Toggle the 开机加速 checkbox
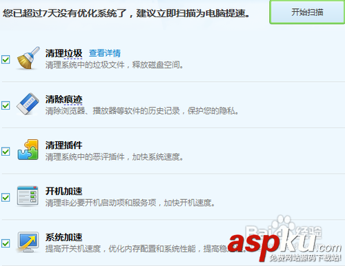This screenshot has height=266, width=345. click(6, 197)
